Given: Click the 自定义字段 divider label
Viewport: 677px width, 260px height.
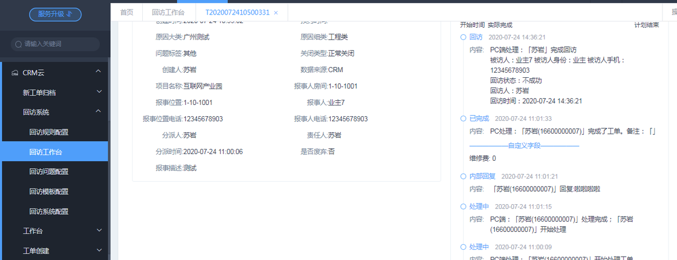Looking at the screenshot, I should click(x=524, y=146).
